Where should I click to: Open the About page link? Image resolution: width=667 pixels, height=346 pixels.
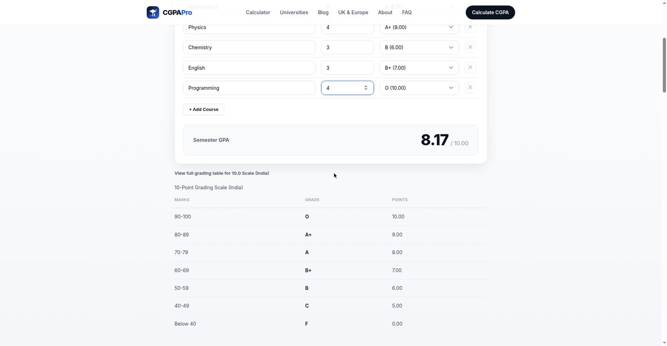(385, 12)
